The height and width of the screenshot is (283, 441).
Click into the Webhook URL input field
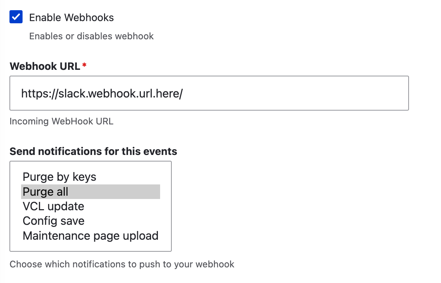click(209, 93)
